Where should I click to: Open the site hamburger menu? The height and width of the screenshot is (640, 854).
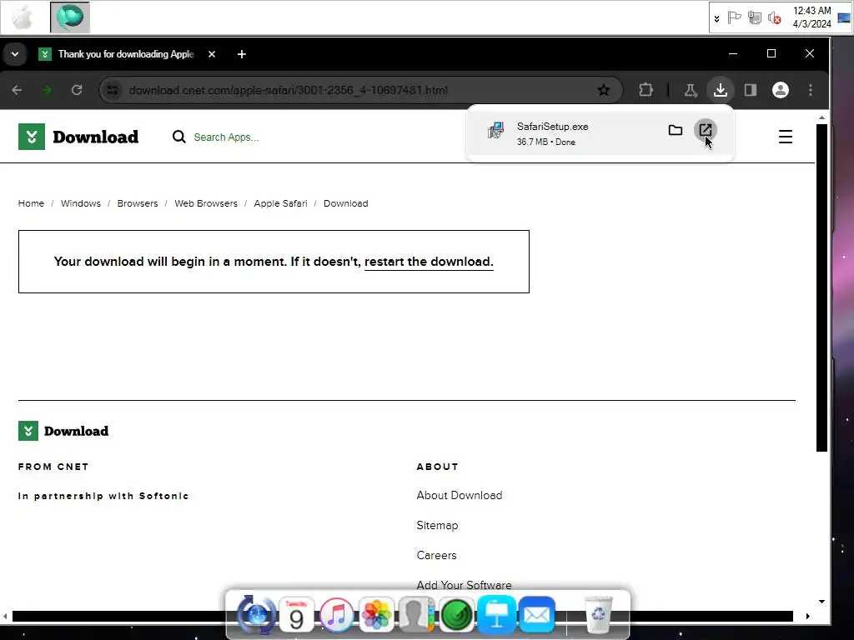(785, 137)
